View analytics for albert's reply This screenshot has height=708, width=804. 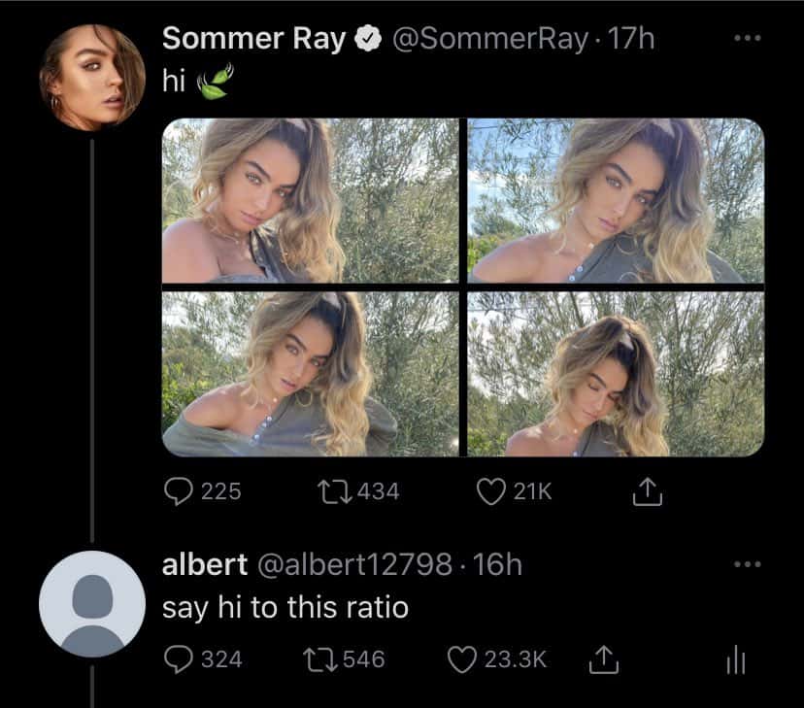pyautogui.click(x=736, y=660)
